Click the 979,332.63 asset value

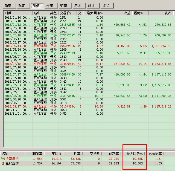point(163,25)
